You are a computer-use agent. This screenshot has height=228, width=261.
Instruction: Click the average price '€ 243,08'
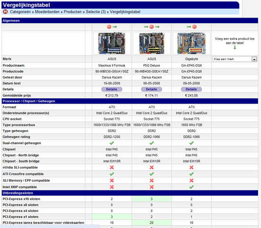point(191,95)
